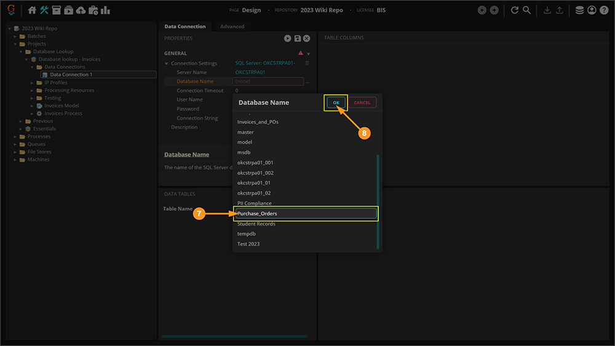Expand the Processes node in tree
This screenshot has width=615, height=346.
tap(16, 136)
